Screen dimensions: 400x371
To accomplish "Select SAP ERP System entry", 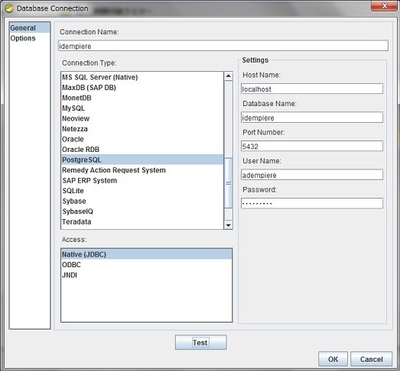I will (142, 180).
